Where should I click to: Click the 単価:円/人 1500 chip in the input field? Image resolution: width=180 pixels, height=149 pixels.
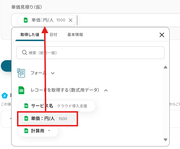pos(46,20)
